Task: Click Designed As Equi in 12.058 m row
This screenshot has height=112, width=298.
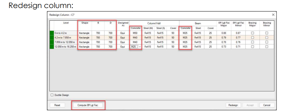Action: coord(123,46)
